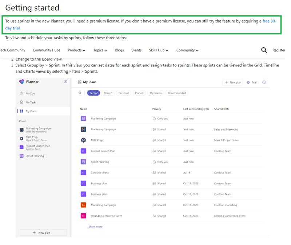This screenshot has width=291, height=245.
Task: Select the Pinned filter pill
Action: (x=139, y=93)
